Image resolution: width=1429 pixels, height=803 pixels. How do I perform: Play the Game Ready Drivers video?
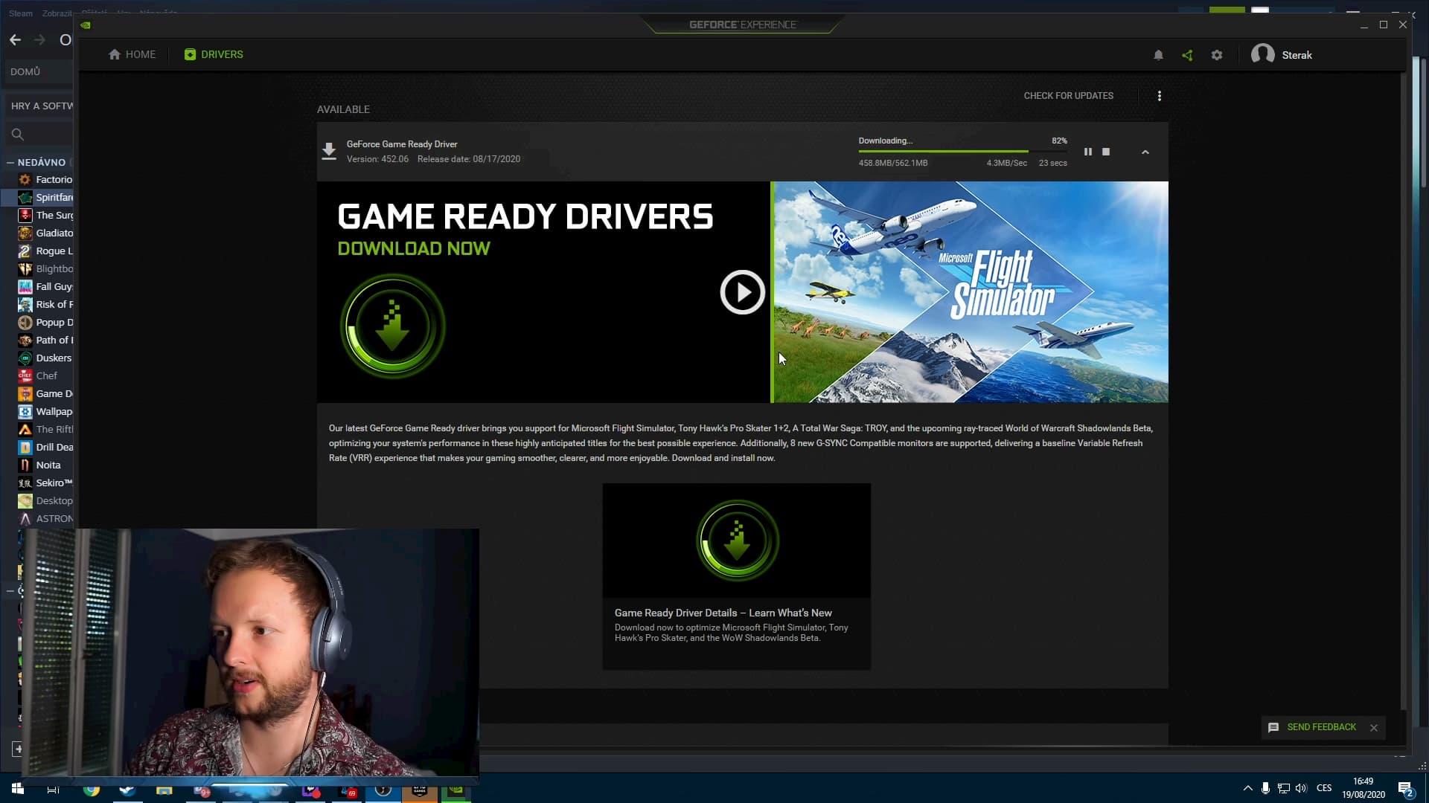click(742, 292)
